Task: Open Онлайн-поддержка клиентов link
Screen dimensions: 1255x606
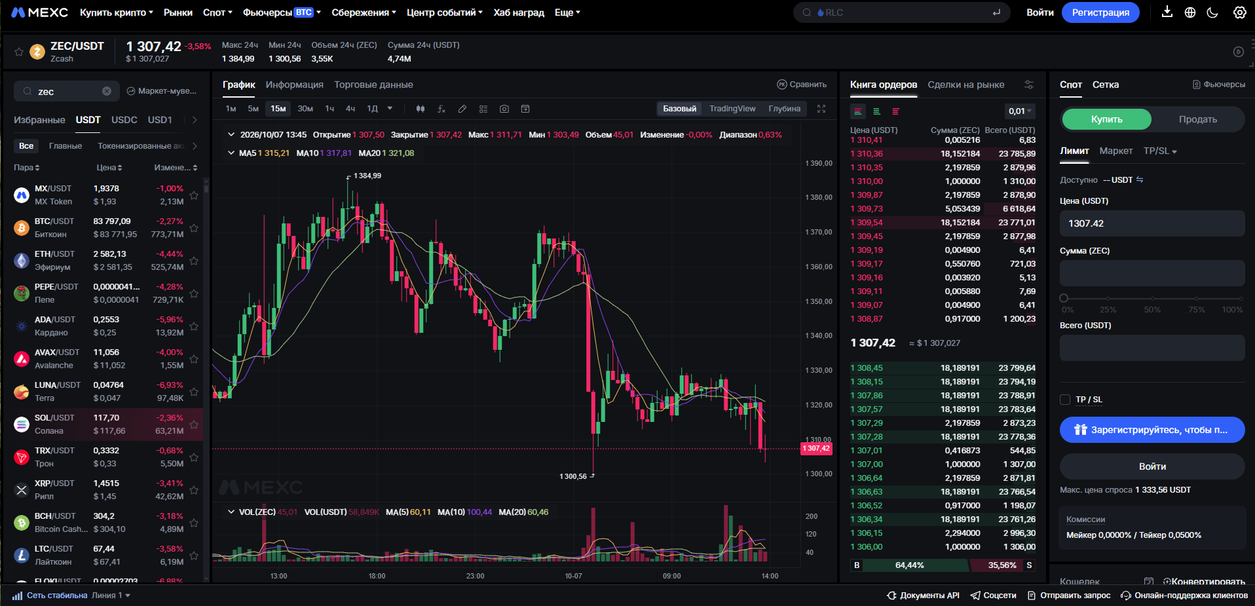Action: pyautogui.click(x=1184, y=596)
